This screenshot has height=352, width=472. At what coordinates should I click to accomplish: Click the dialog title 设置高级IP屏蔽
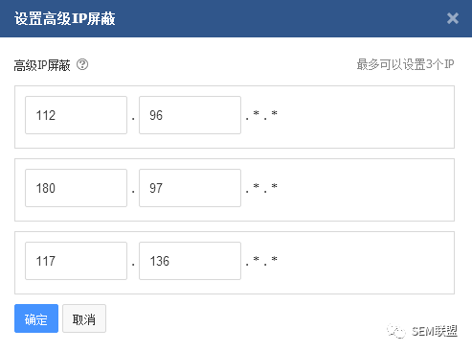[x=65, y=18]
